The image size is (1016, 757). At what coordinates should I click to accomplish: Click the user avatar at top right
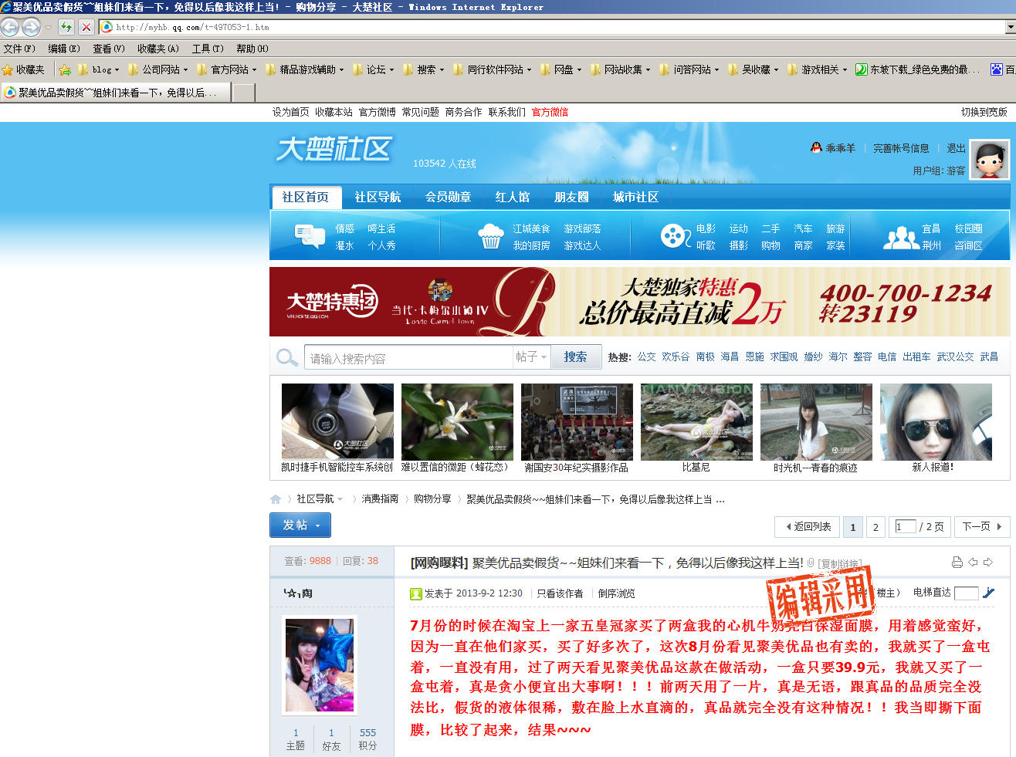[990, 160]
